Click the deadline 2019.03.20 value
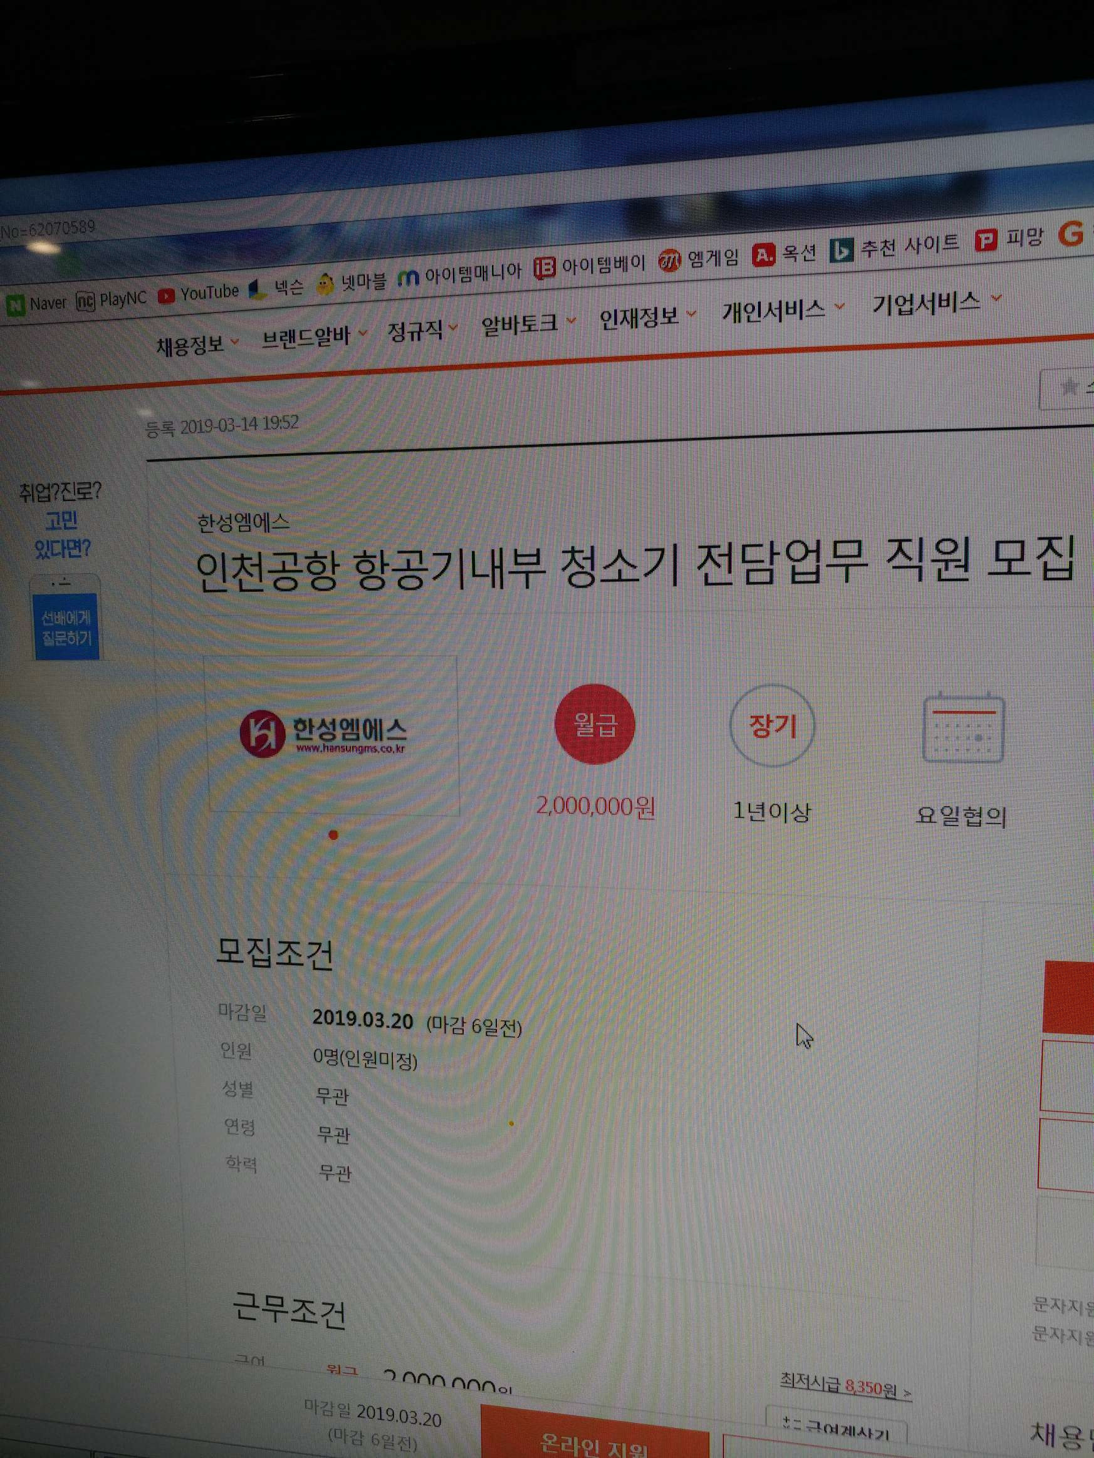 pyautogui.click(x=363, y=1020)
